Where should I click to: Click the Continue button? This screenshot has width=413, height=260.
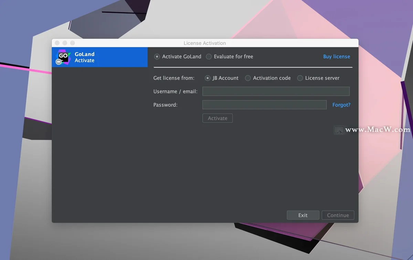pyautogui.click(x=338, y=215)
